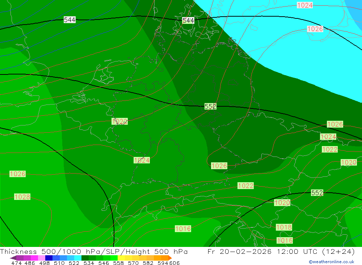Click the legend value 534
The image size is (362, 265).
[89, 263]
